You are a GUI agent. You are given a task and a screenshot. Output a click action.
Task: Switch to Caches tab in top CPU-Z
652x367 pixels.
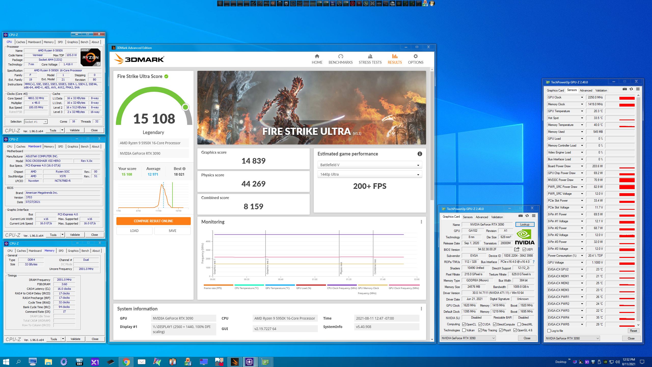[21, 42]
